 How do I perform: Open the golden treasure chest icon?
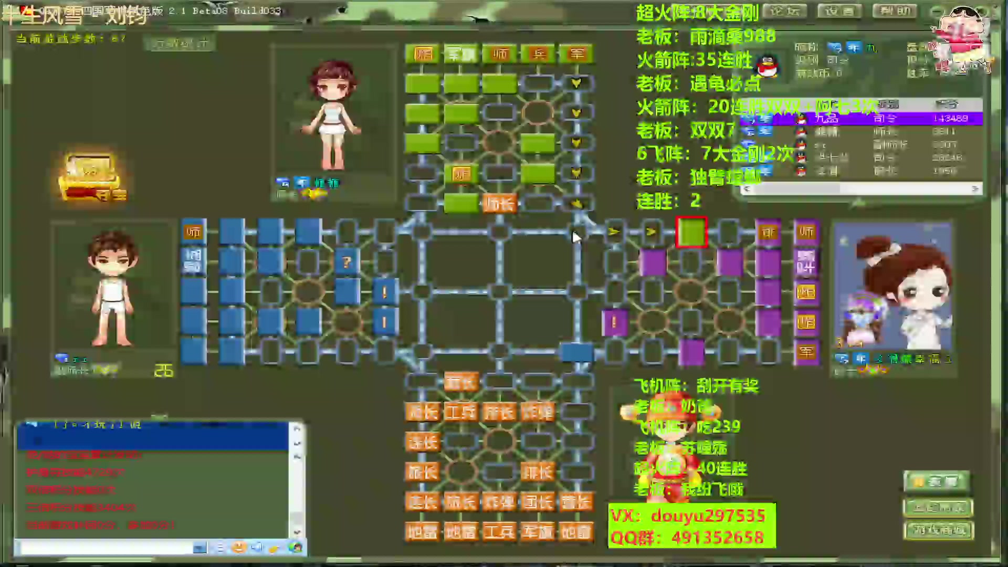pos(92,177)
